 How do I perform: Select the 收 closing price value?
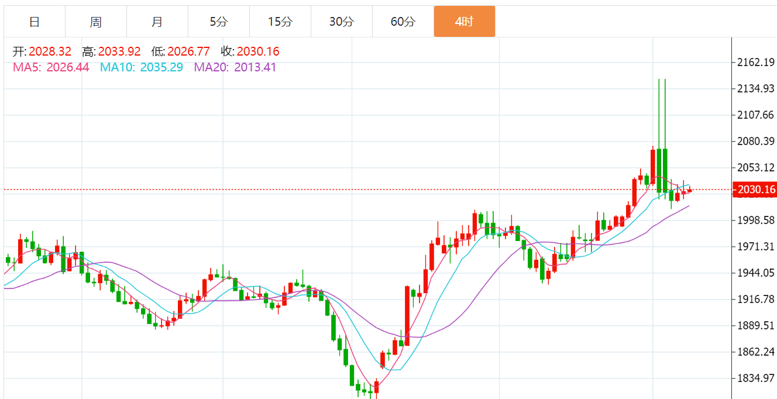(x=258, y=51)
